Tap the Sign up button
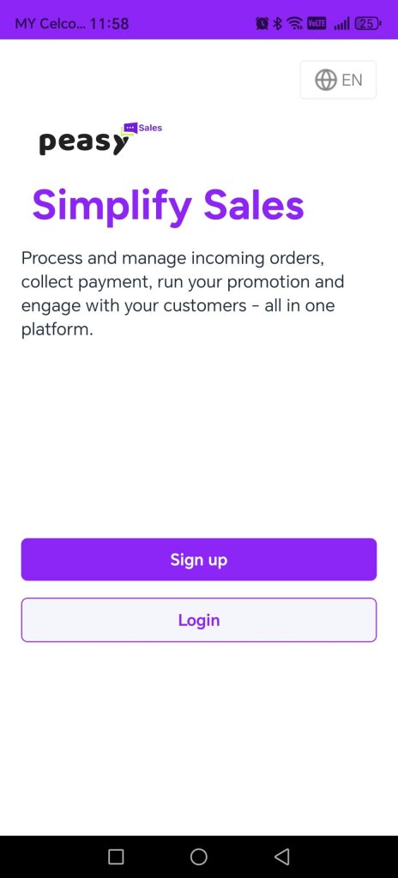The width and height of the screenshot is (398, 878). click(x=199, y=559)
